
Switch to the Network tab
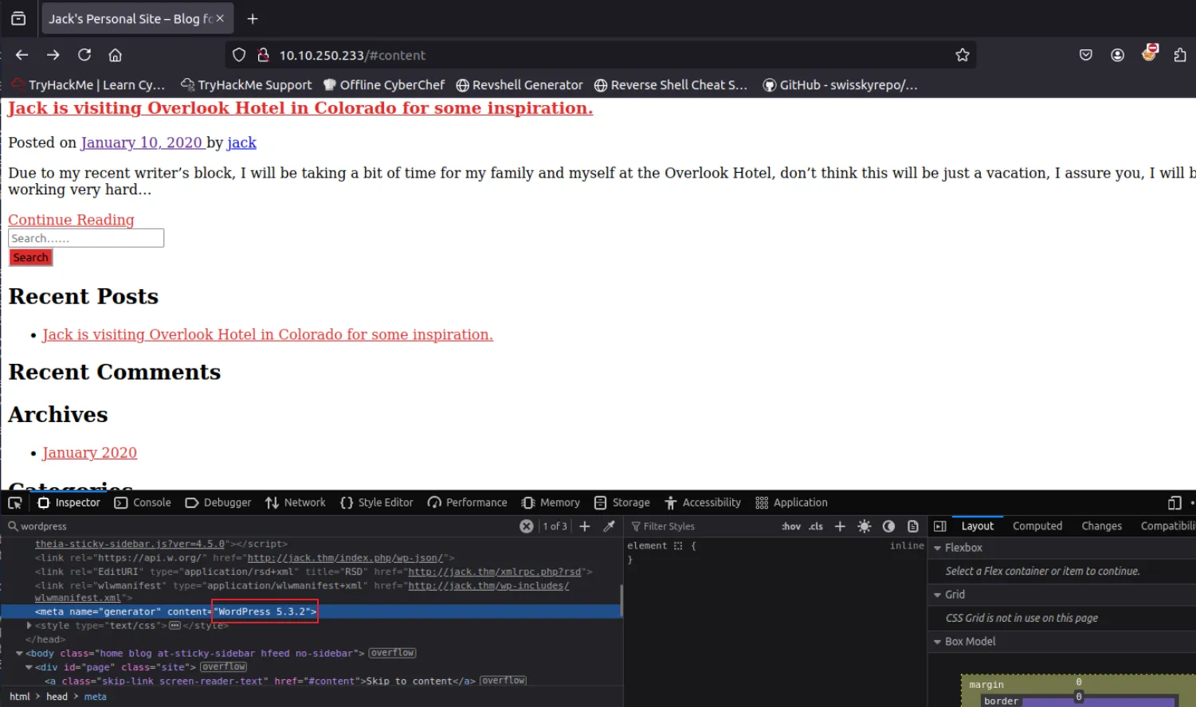(x=296, y=502)
